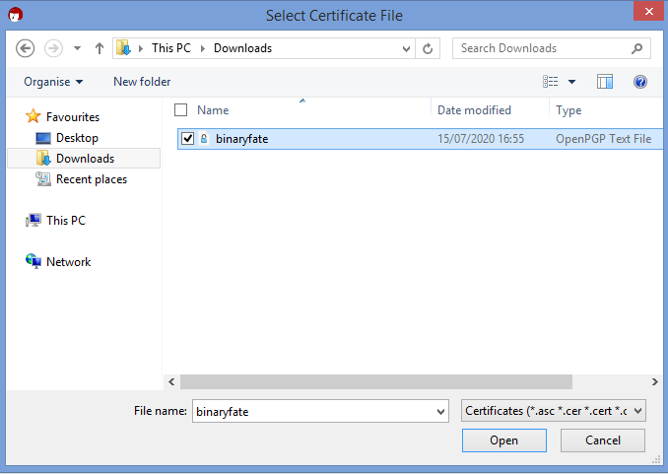Click the Search Downloads field
Screen dimensions: 668x474
[542, 48]
